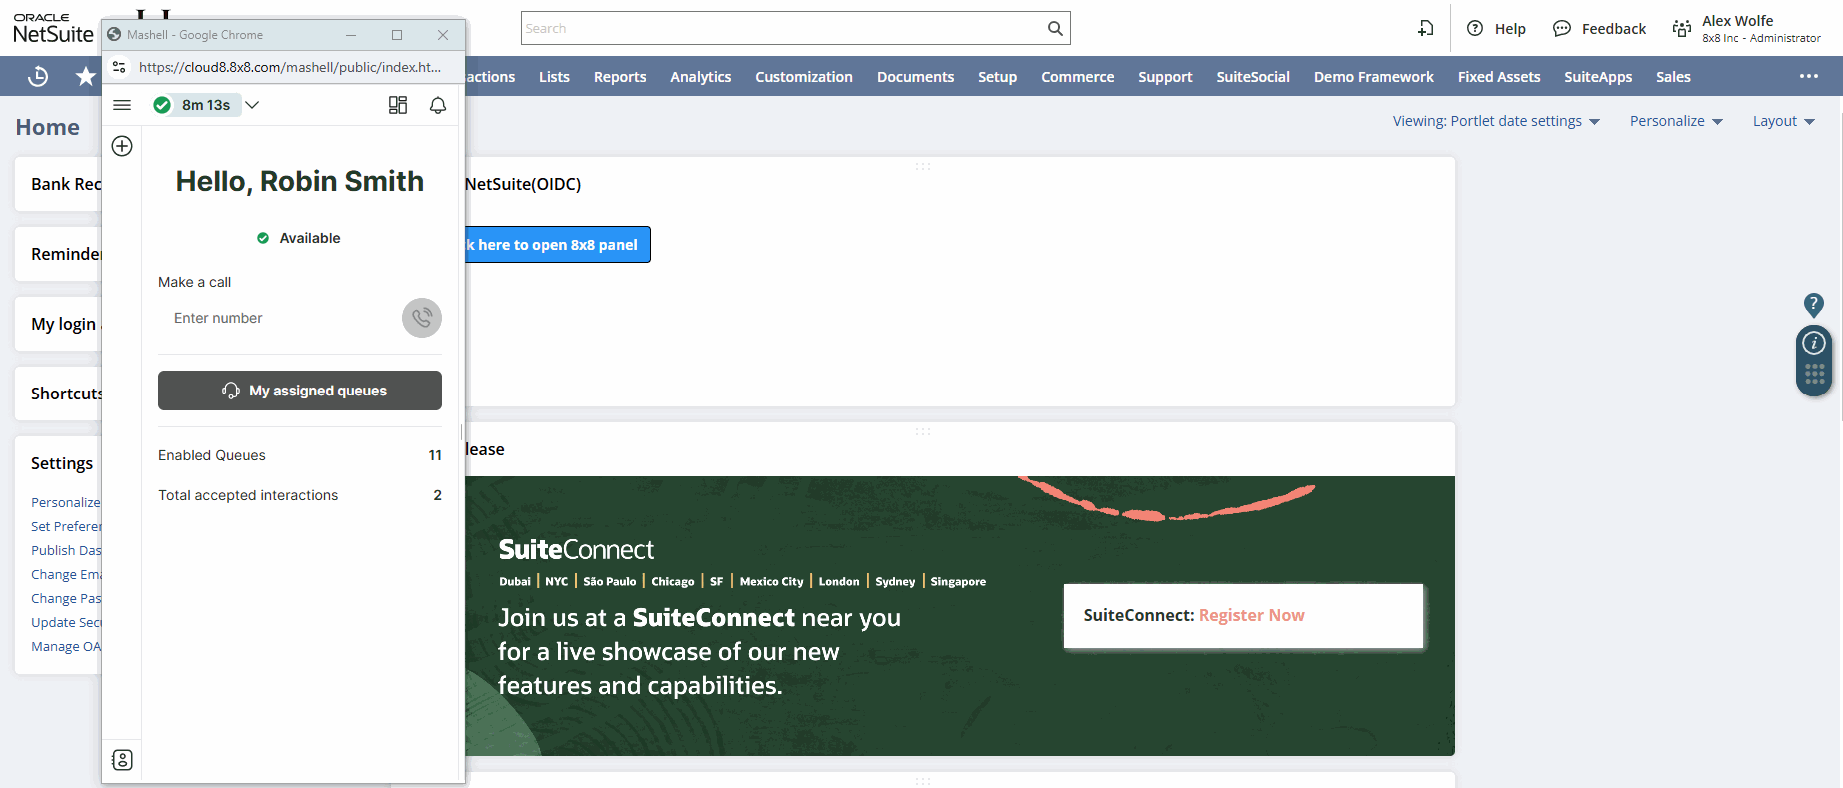This screenshot has width=1843, height=788.
Task: Open the Publish Dashboard settings link
Action: 66,550
